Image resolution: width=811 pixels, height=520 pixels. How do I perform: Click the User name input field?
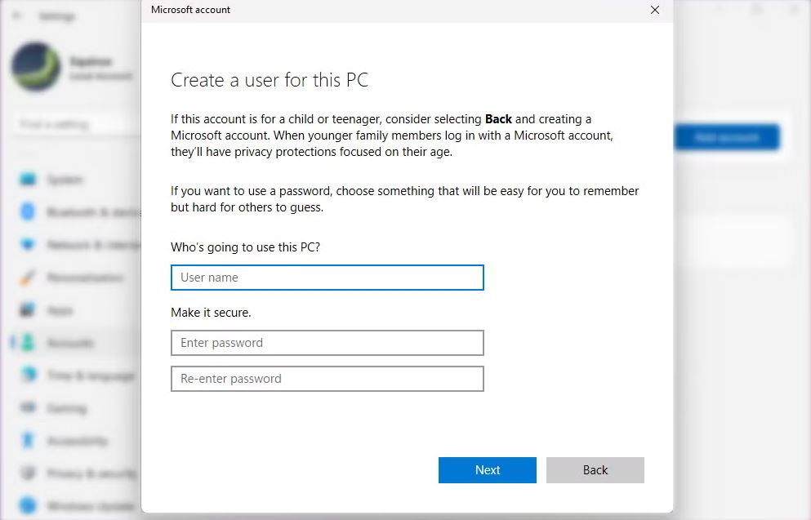click(x=327, y=278)
